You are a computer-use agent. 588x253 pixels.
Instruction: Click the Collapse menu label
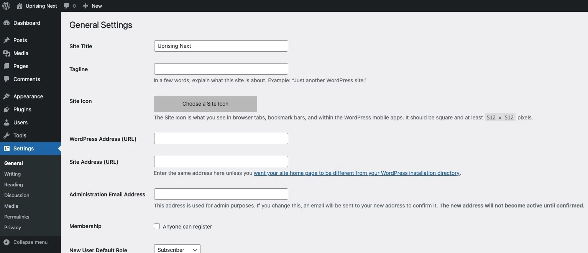point(31,242)
